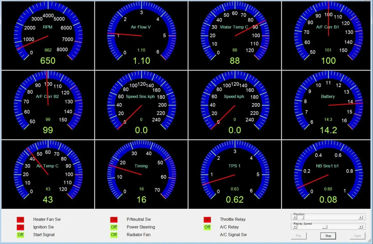Toggle the Start Signal Off indicator
Image resolution: width=373 pixels, height=244 pixels.
click(20, 235)
